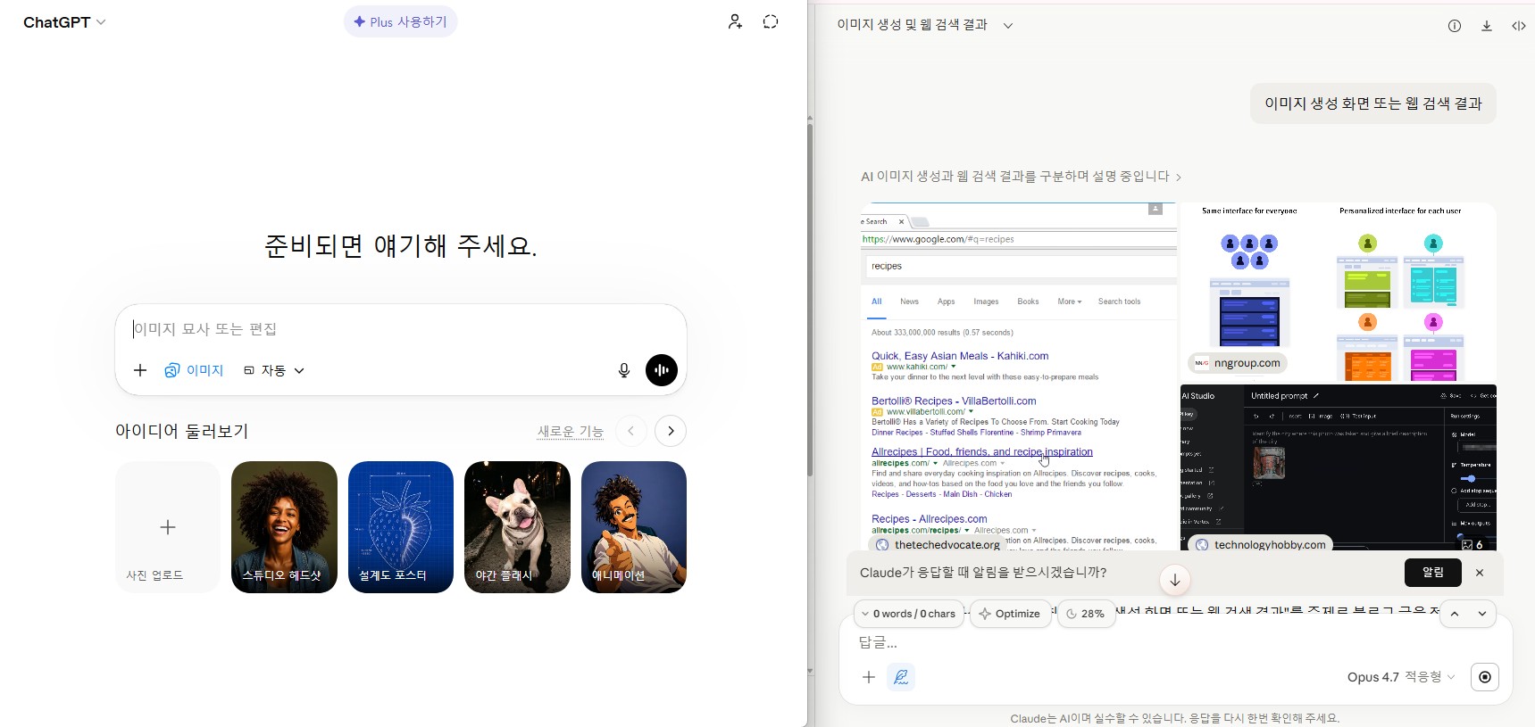The height and width of the screenshot is (727, 1535).
Task: Click the down chevron navigation arrow
Action: [1482, 614]
